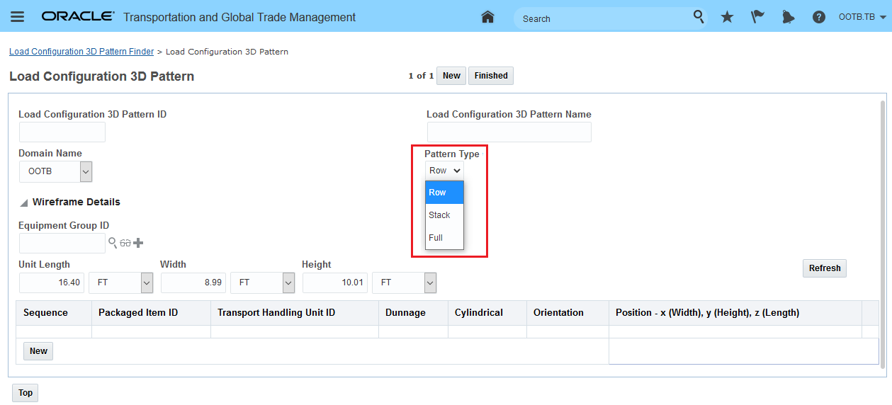
Task: Click the Packaged Item ID column header
Action: pyautogui.click(x=151, y=313)
